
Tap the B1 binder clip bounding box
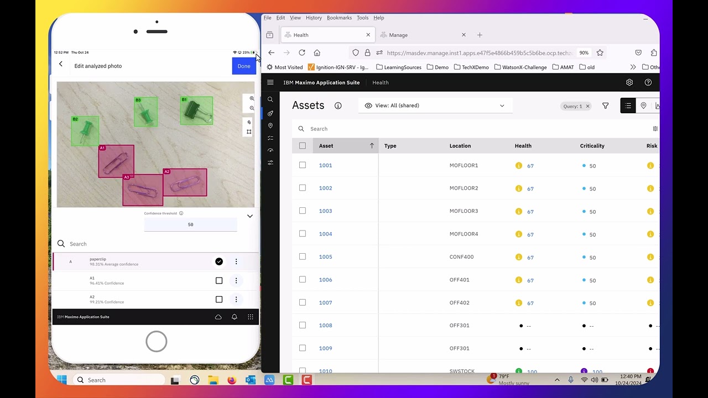click(196, 111)
